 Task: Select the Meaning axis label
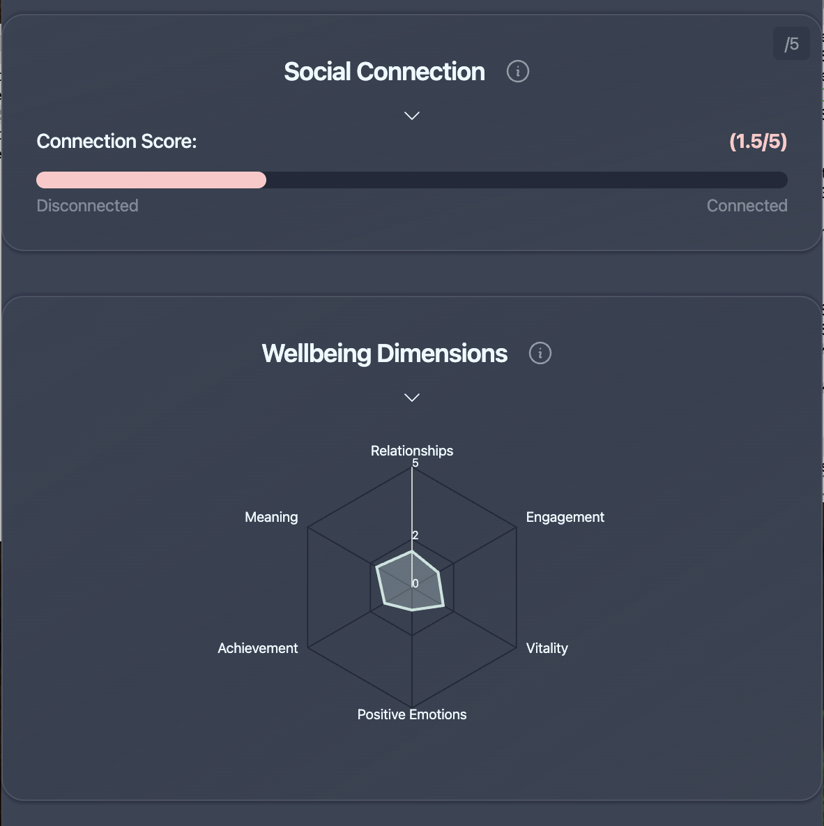pos(271,517)
